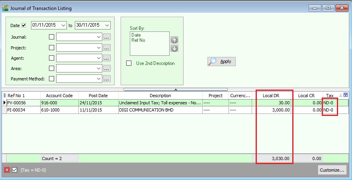Open the start date dropdown calendar
This screenshot has height=180, width=352.
click(64, 25)
